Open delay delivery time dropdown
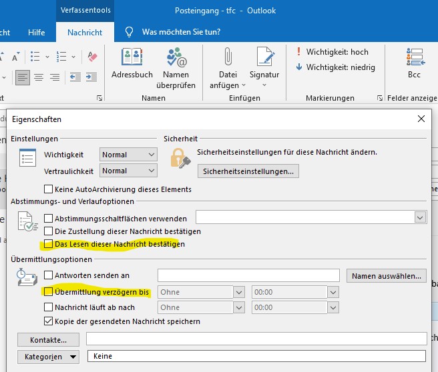 pos(333,292)
